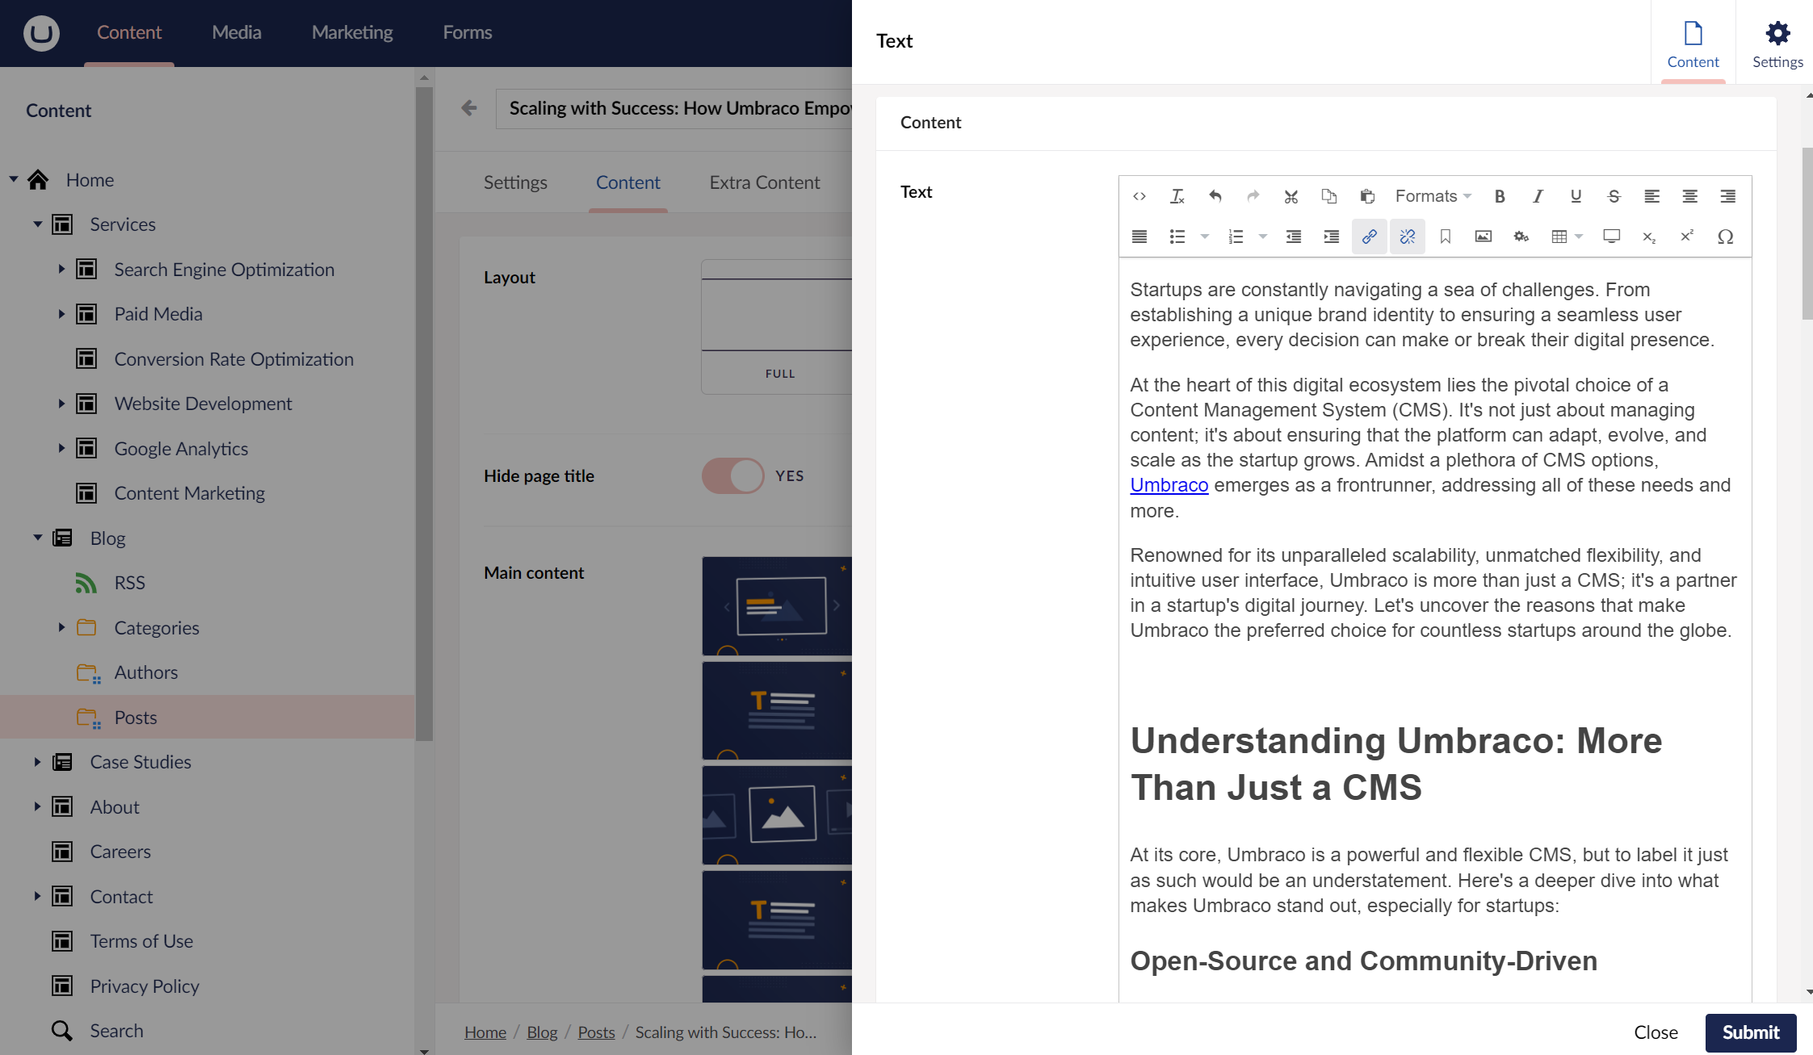The width and height of the screenshot is (1813, 1055).
Task: Open the source code editor icon
Action: click(x=1139, y=196)
